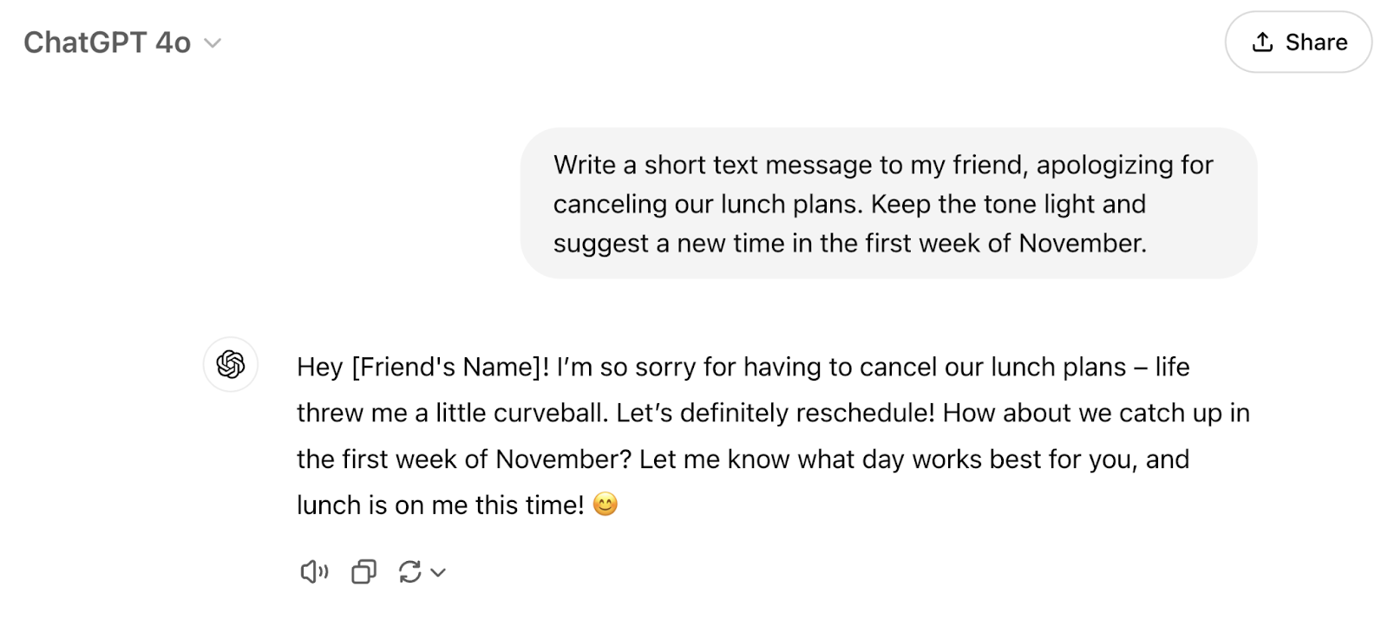Open the ChatGPT 4o model selector
1388x626 pixels.
pos(123,42)
